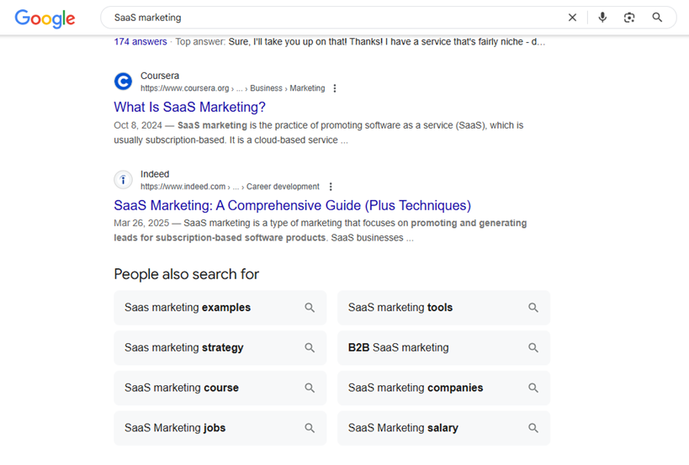Click the Coursera site name text
The height and width of the screenshot is (465, 689).
pos(160,76)
